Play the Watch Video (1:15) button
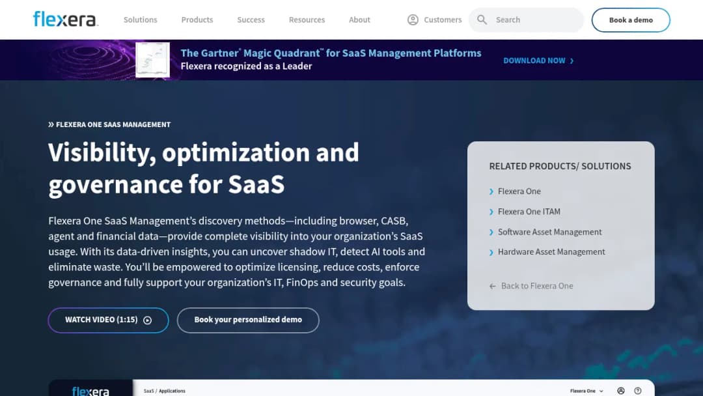 109,320
